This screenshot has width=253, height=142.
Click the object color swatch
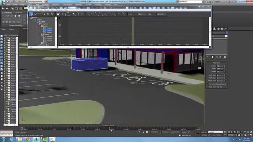click(x=227, y=33)
